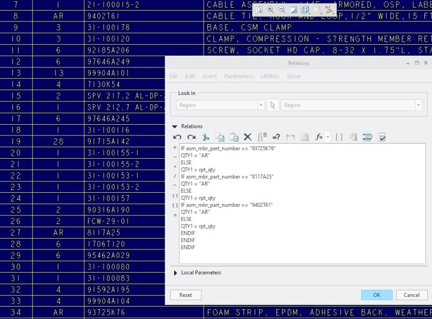Click the Repaint screen icon
The image size is (432, 319).
pyautogui.click(x=293, y=10)
